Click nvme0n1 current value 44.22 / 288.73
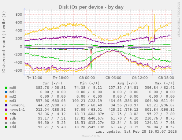182x140 pixels. pos(52,105)
